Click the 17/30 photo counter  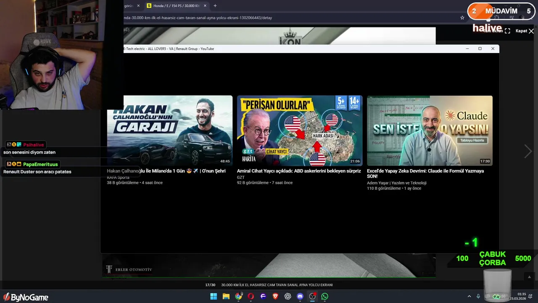[210, 285]
